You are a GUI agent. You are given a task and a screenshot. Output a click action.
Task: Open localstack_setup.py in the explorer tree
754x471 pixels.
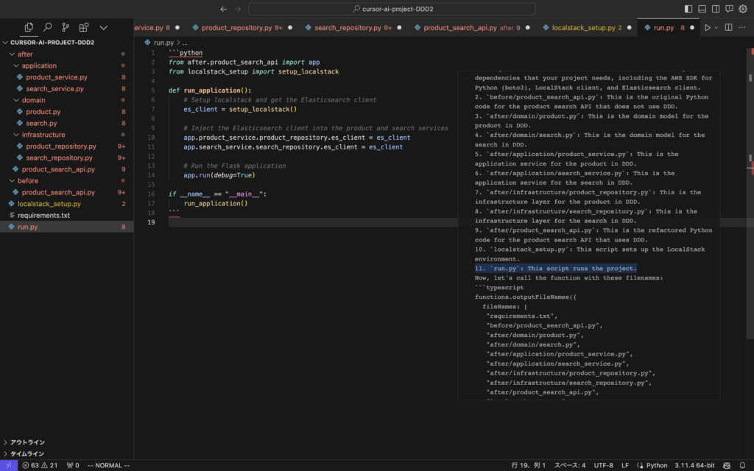point(66,205)
